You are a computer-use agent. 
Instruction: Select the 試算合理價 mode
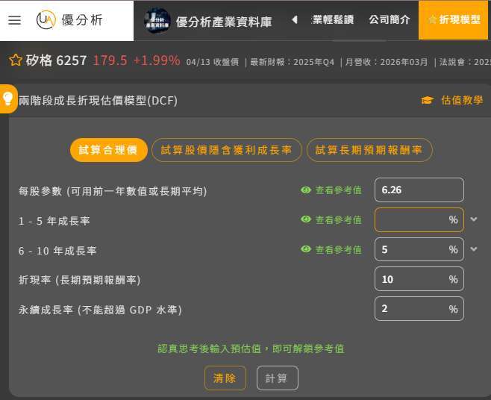[x=109, y=150]
